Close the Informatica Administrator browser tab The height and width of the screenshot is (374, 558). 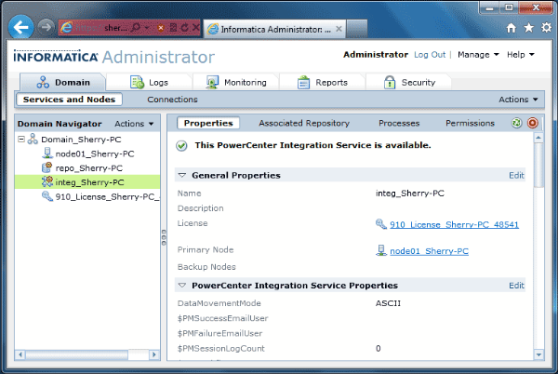pyautogui.click(x=339, y=29)
